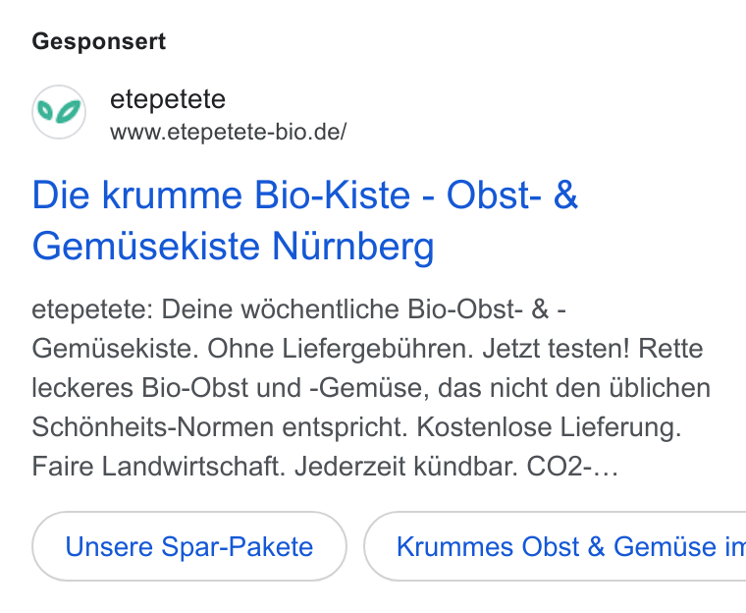Click "Jederzeit kündbar" in the ad text

pos(406,466)
